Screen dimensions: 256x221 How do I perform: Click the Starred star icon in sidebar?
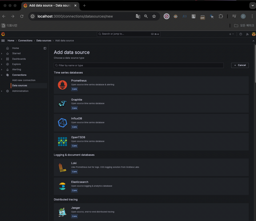8,53
